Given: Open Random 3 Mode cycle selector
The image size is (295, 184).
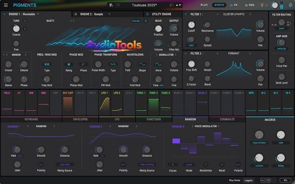Looking at the screenshot, I should [x=189, y=165].
